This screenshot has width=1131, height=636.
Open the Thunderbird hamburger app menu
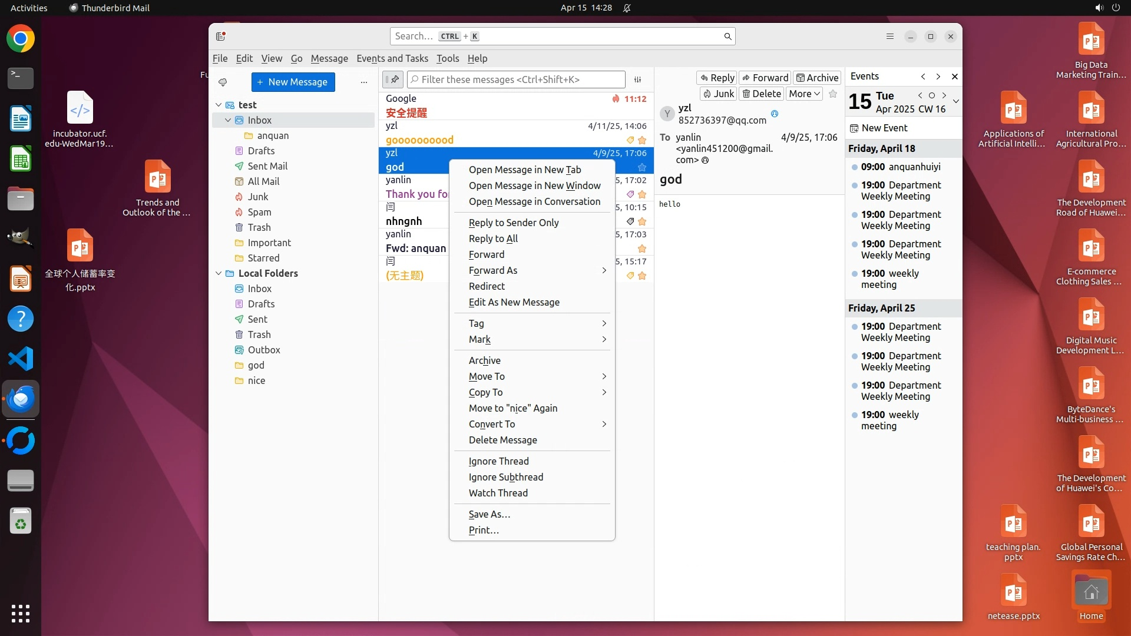click(889, 37)
